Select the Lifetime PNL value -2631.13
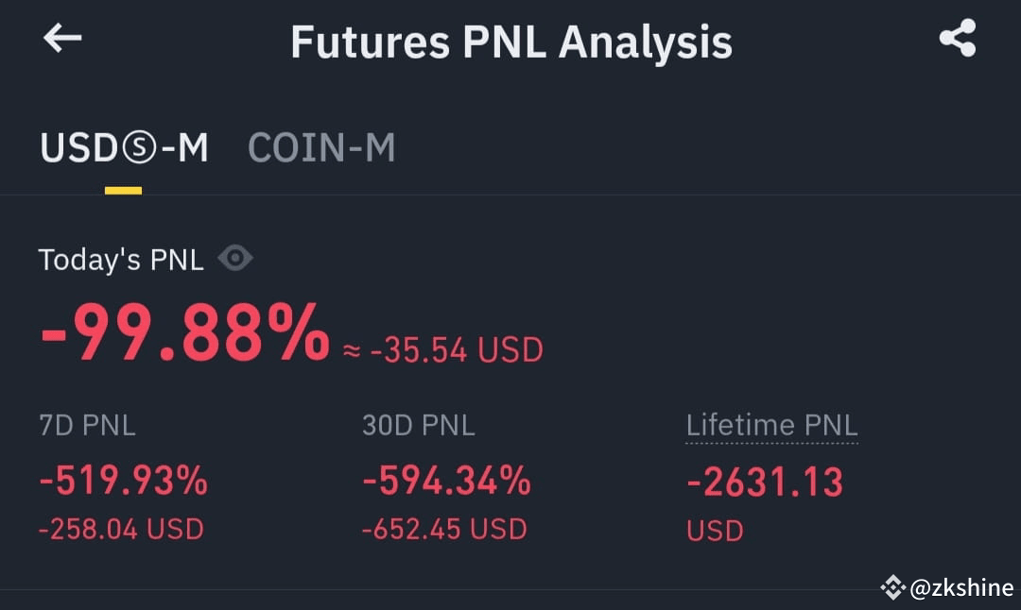 (x=766, y=482)
